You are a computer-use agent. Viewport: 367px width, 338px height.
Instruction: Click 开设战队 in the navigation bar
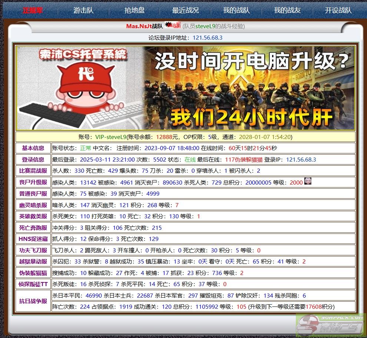click(338, 10)
